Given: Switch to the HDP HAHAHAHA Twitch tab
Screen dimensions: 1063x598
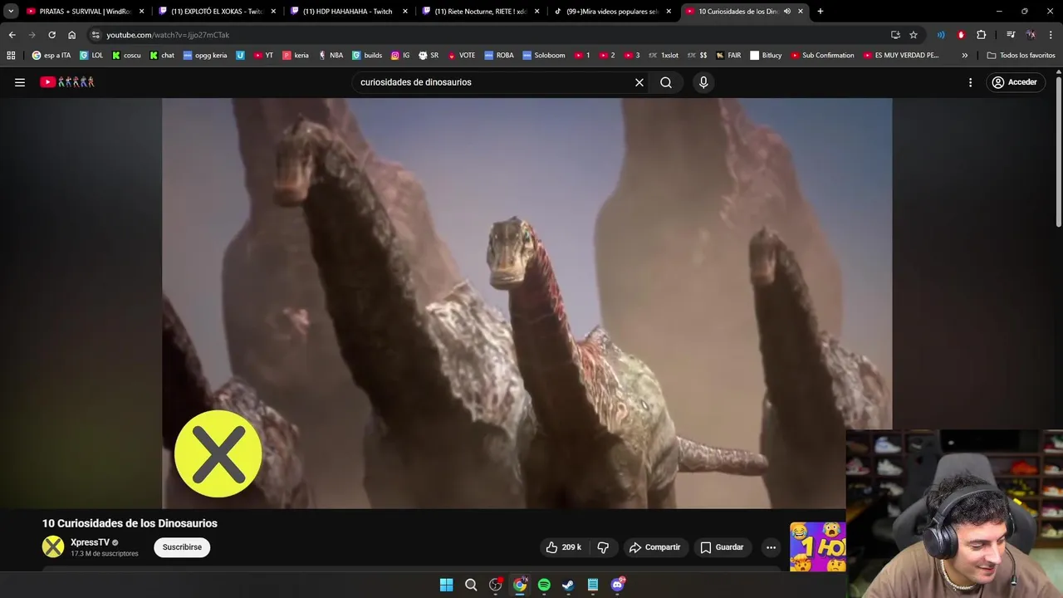Looking at the screenshot, I should click(349, 12).
